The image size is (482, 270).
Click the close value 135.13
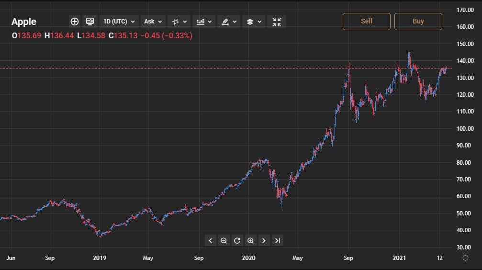(x=126, y=36)
